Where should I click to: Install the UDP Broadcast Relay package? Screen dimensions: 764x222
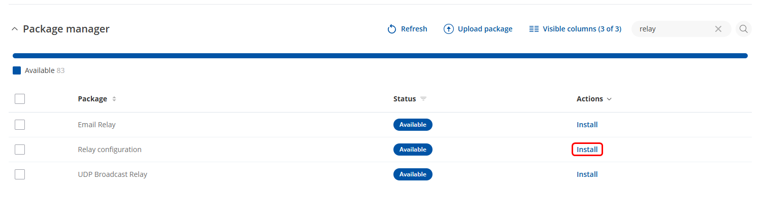(x=587, y=174)
